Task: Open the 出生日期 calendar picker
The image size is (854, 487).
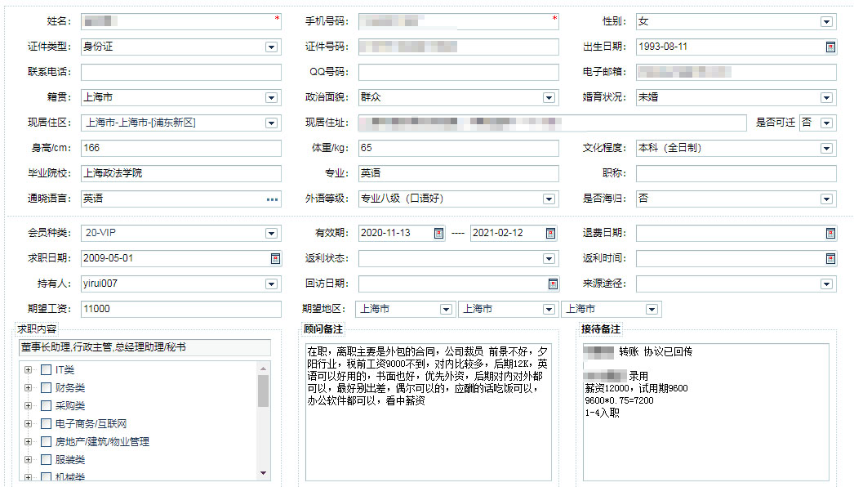Action: click(830, 47)
